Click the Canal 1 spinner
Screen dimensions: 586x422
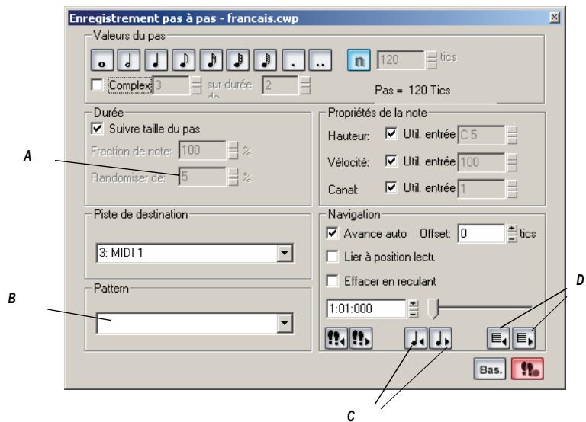point(512,188)
